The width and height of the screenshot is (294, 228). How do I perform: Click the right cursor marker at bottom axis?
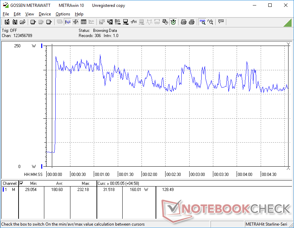(x=289, y=169)
